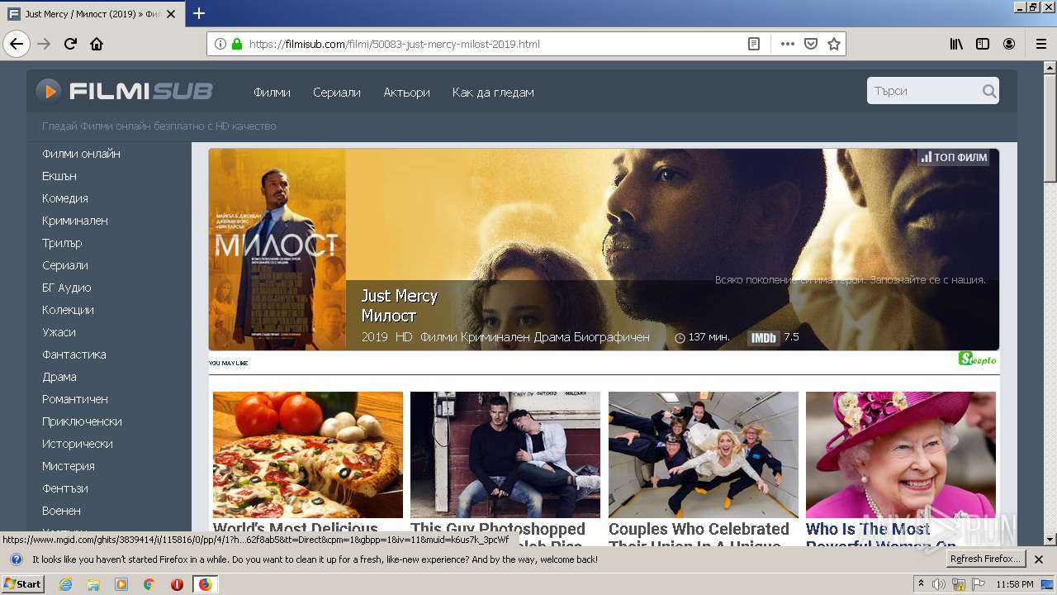Image resolution: width=1057 pixels, height=595 pixels.
Task: Bookmark this page with the star
Action: point(834,44)
